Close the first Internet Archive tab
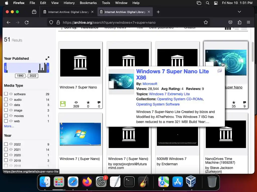Image resolution: width=257 pixels, height=192 pixels. (92, 12)
